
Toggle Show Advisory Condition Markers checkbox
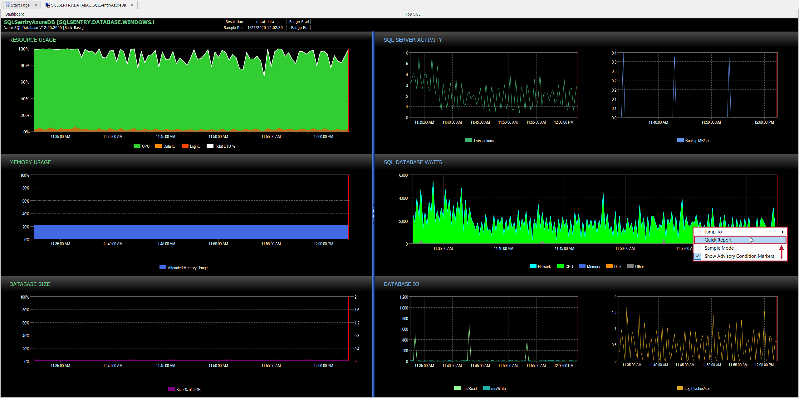click(x=698, y=256)
